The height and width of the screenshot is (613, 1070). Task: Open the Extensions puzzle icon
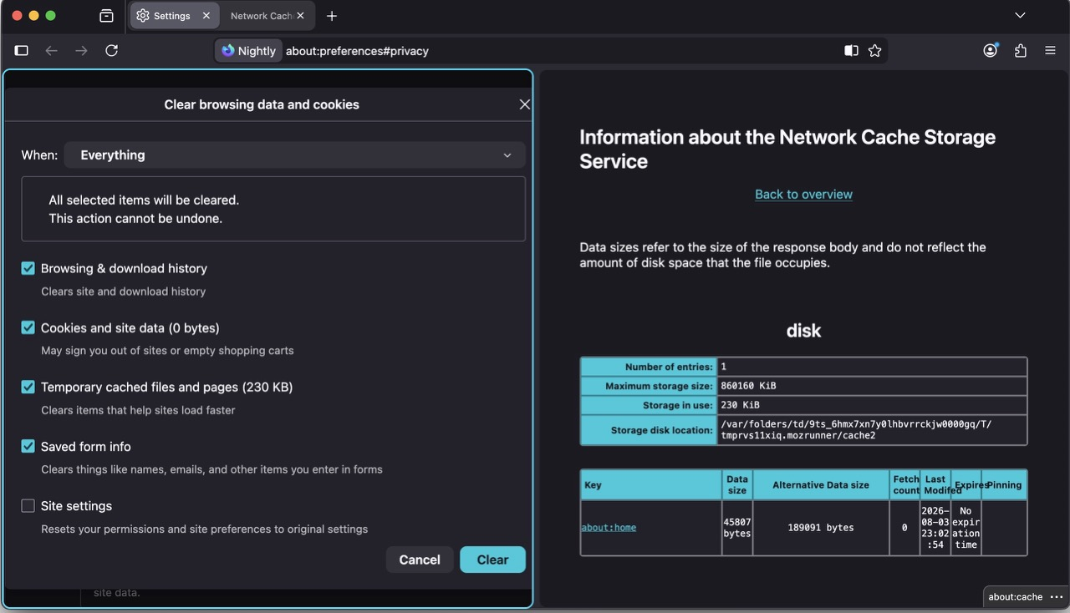click(1021, 51)
